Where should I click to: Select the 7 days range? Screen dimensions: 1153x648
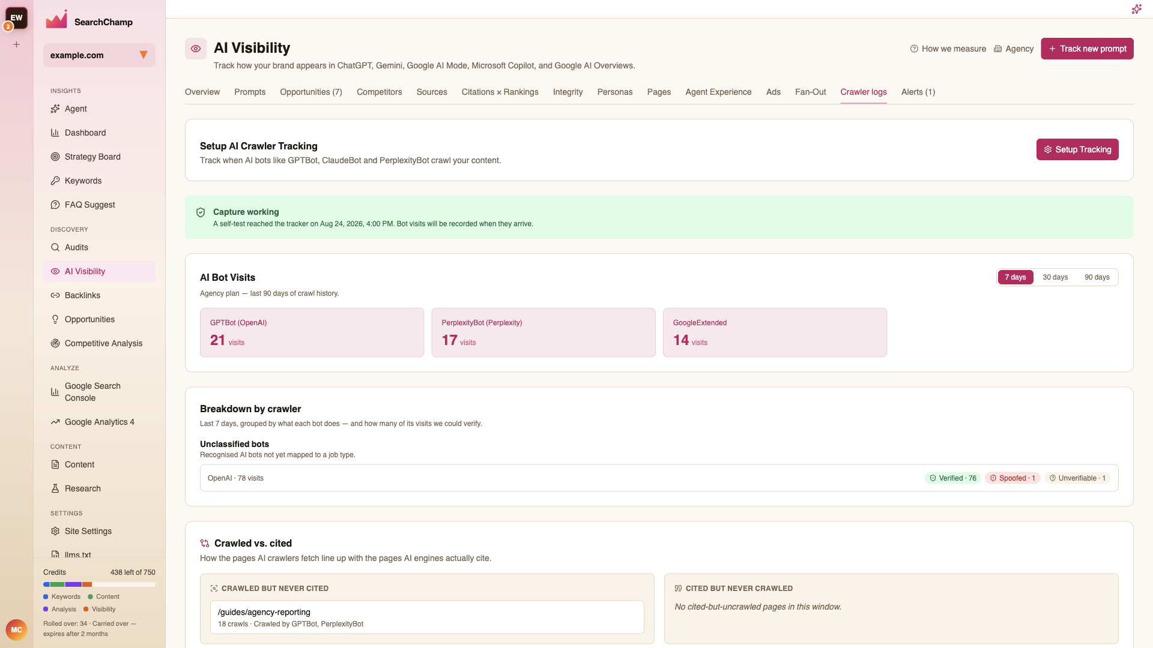1015,277
